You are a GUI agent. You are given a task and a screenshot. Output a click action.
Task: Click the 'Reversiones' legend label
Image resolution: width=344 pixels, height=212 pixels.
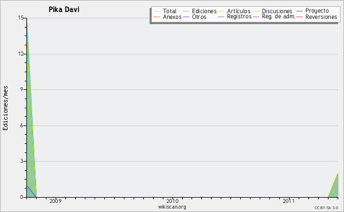click(321, 17)
